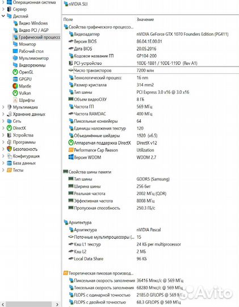The image size is (239, 307).
Task: Collapse the Дисплей tree node
Action: click(x=3, y=16)
